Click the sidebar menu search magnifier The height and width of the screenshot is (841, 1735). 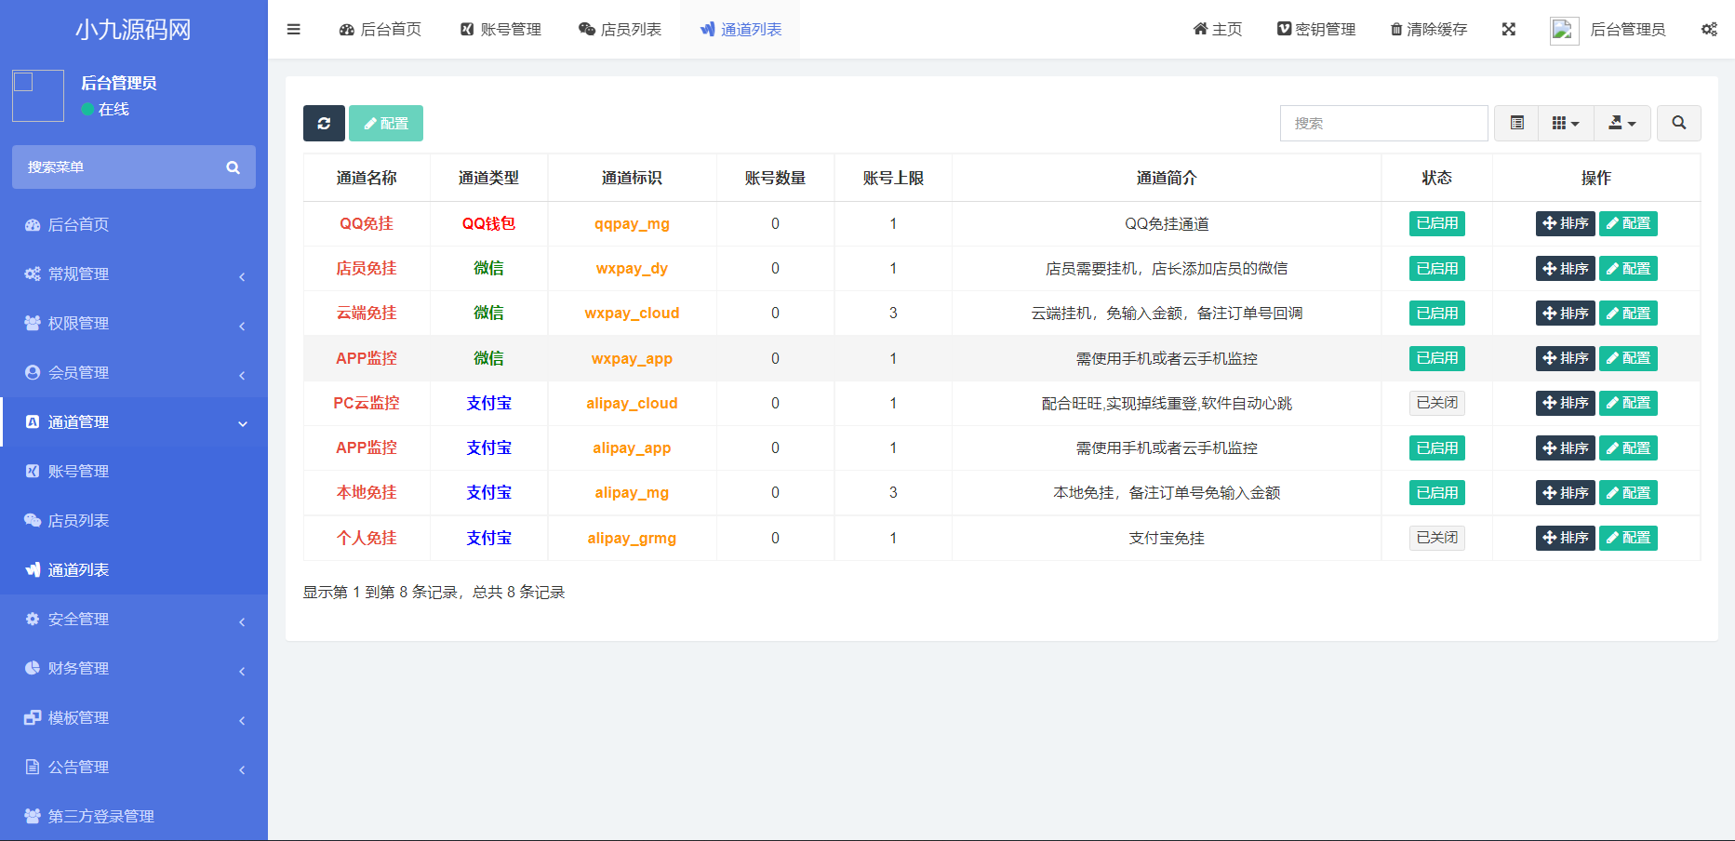click(x=233, y=167)
